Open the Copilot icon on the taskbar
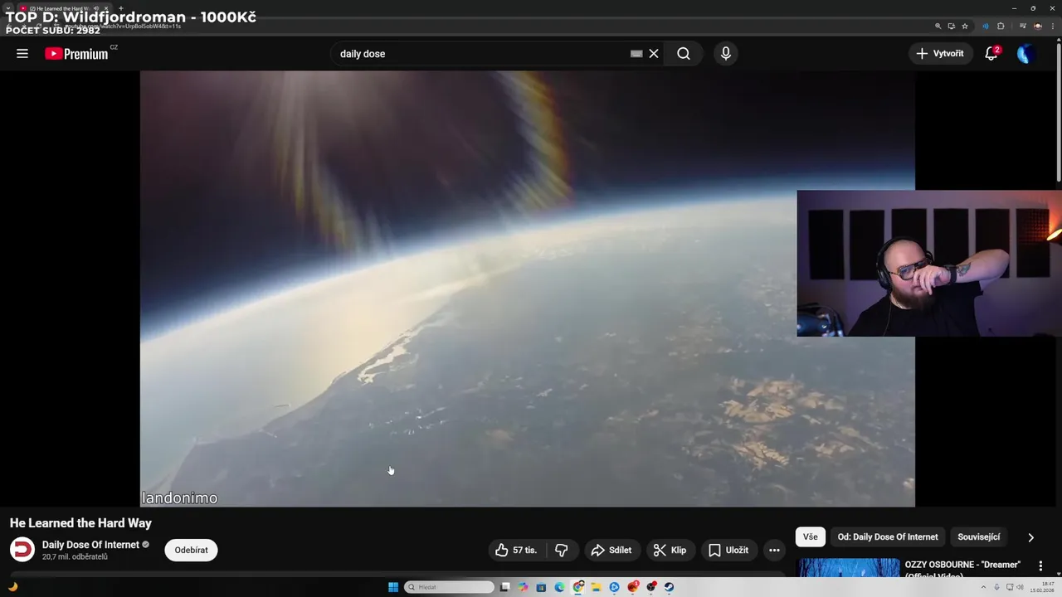Screen dimensions: 1062x597 (x=523, y=587)
